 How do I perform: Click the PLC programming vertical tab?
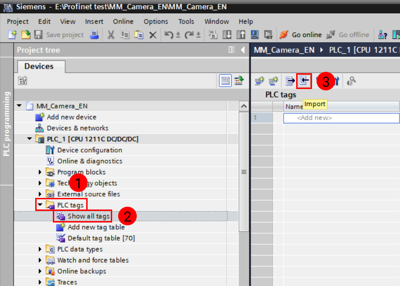point(6,124)
